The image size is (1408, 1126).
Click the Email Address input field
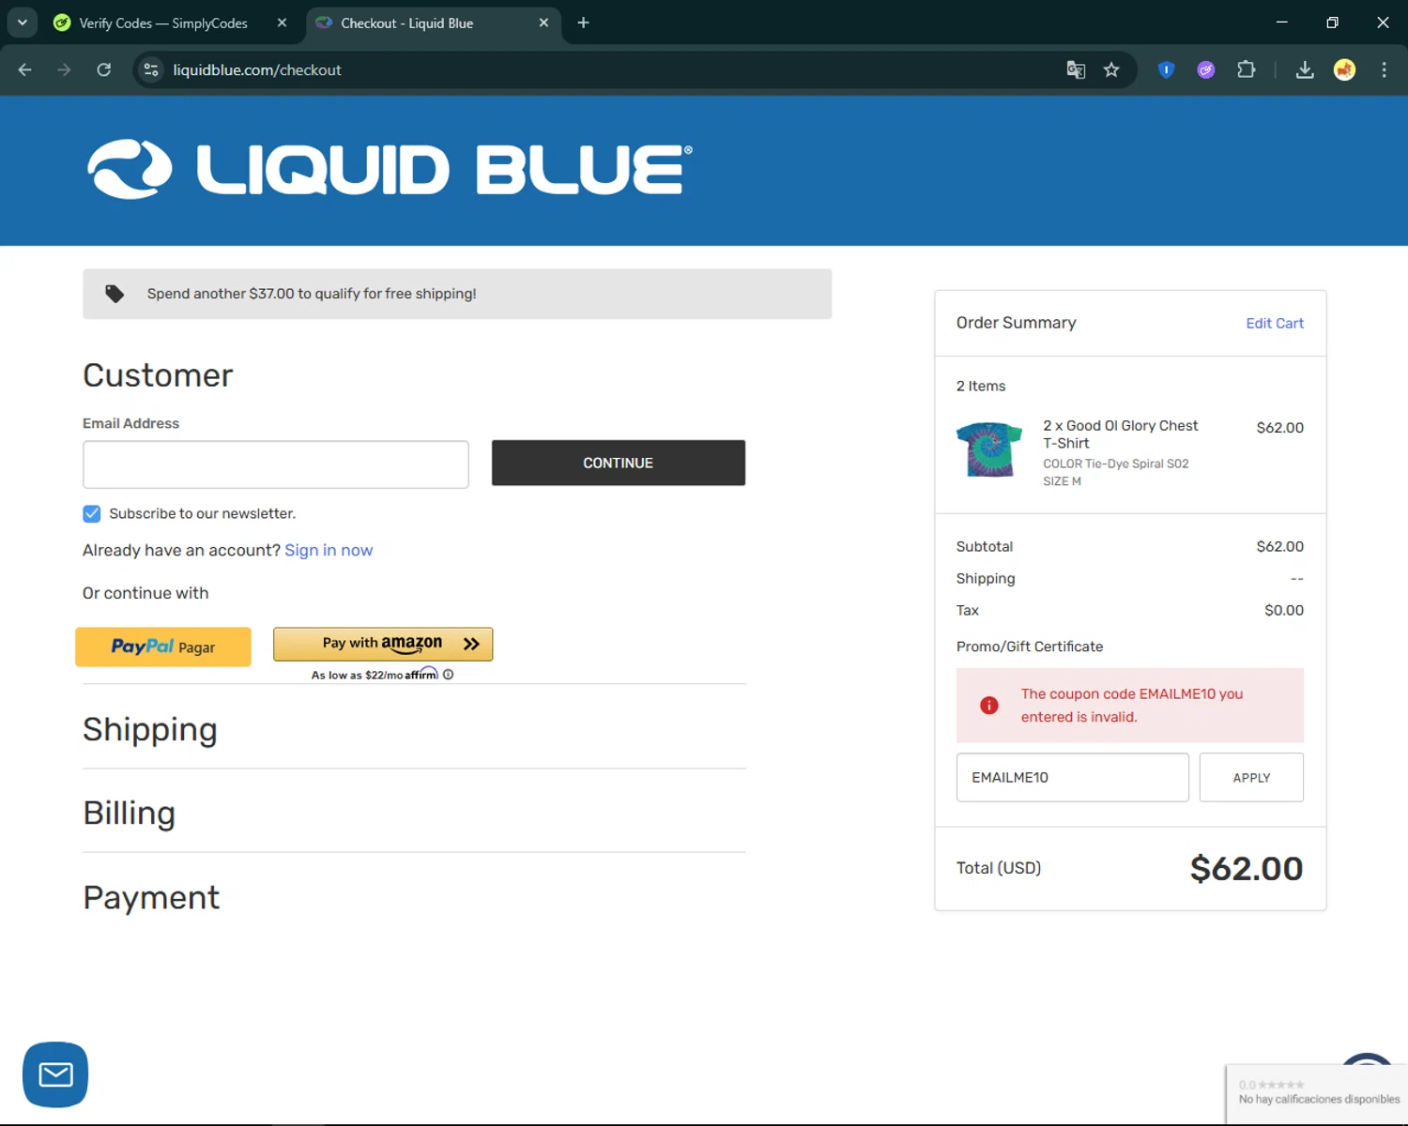[276, 464]
